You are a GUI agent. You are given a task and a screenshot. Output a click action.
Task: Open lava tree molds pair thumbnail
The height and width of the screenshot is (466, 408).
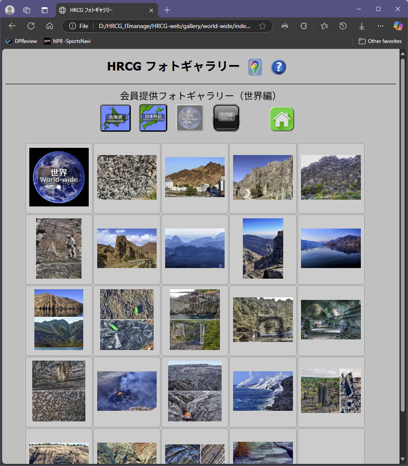(x=331, y=391)
